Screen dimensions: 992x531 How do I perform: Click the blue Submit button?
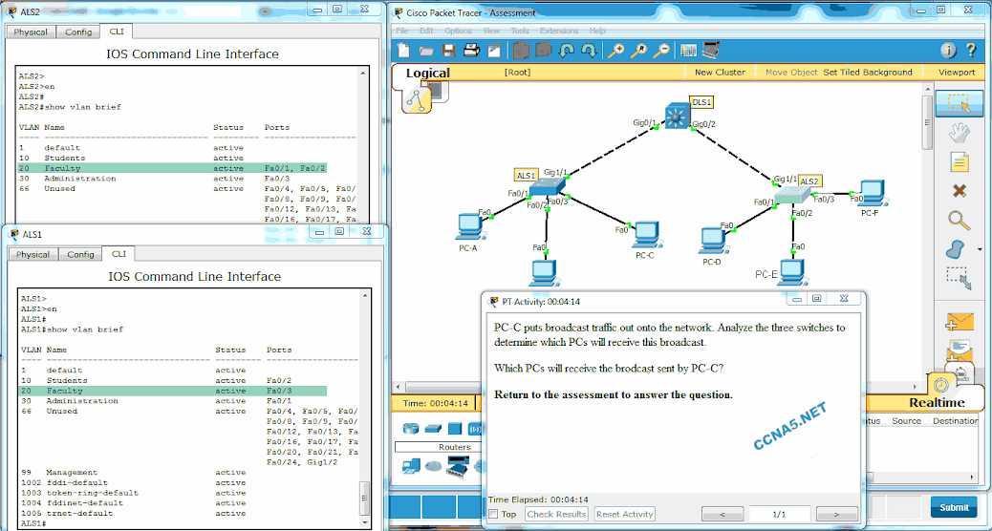(954, 507)
